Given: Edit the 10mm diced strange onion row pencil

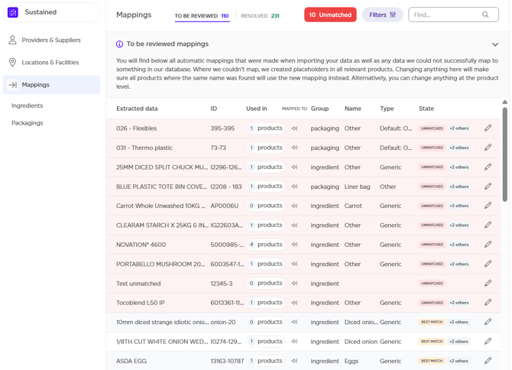Looking at the screenshot, I should tap(488, 322).
